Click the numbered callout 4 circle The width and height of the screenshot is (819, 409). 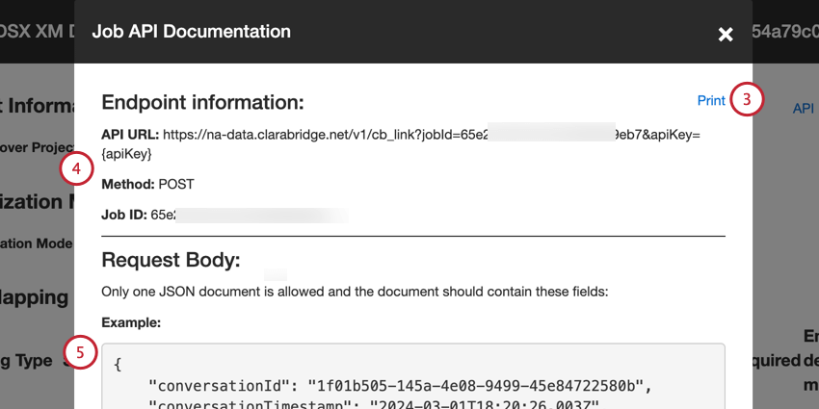click(x=76, y=169)
